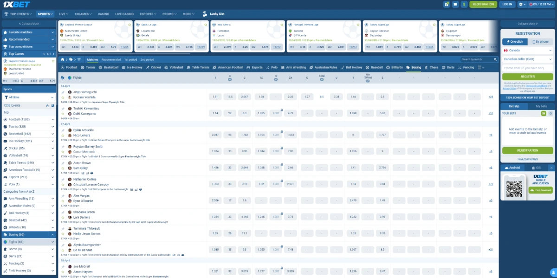Go to next Top Games slide
557x278 pixels.
coord(53,54)
